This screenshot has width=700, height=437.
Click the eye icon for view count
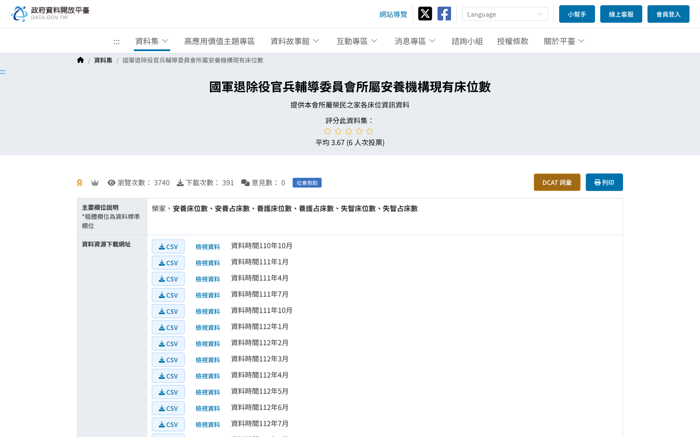112,183
